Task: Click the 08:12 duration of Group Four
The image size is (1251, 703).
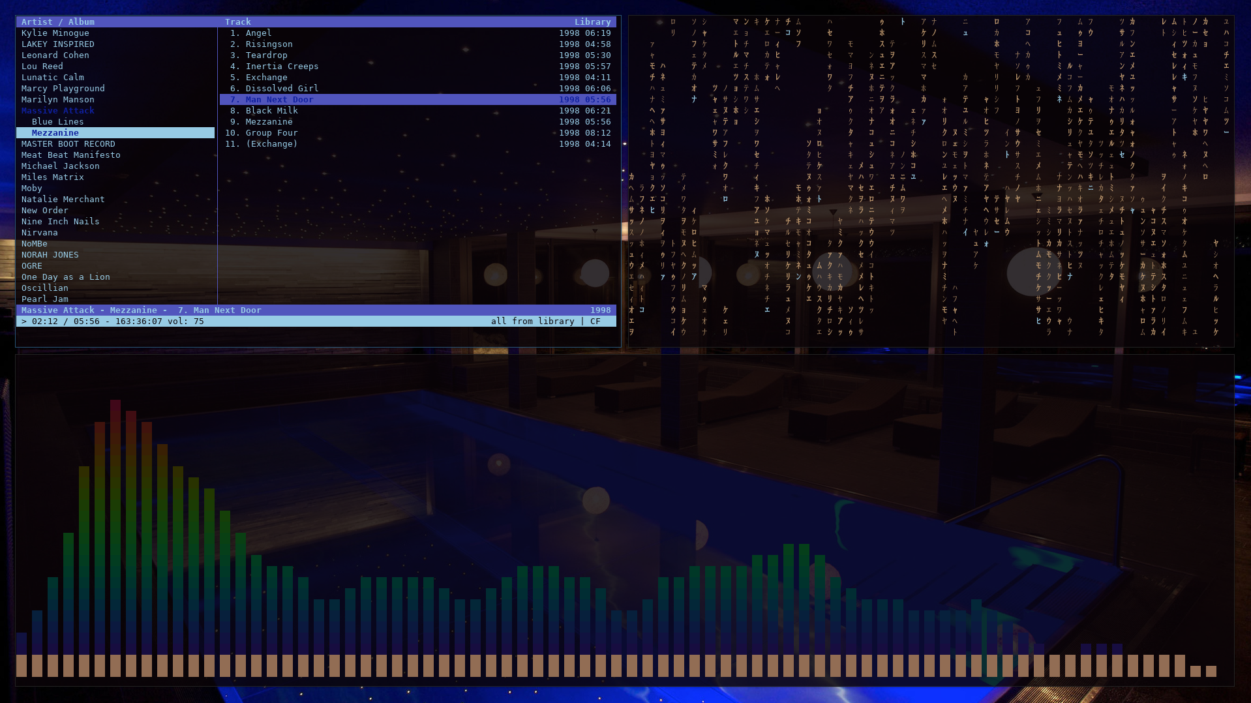Action: (x=597, y=133)
